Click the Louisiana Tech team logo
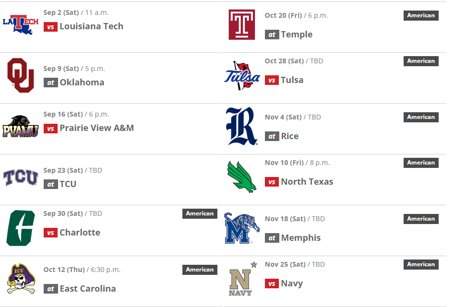The image size is (454, 307). (x=21, y=24)
